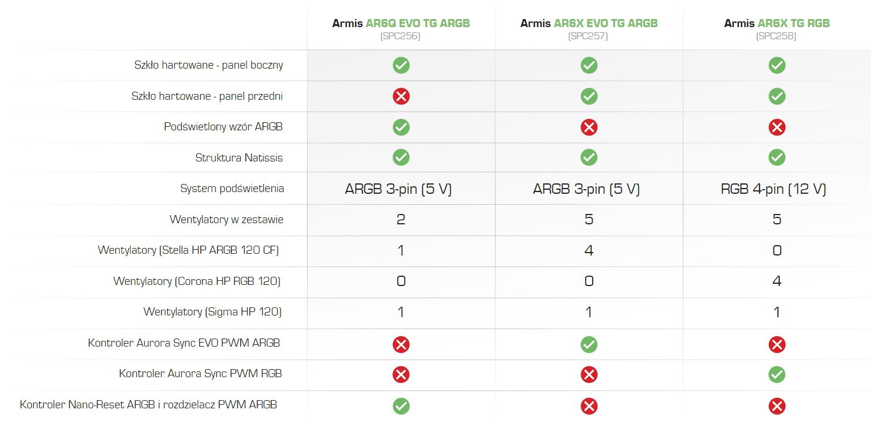
Task: Click the 'Struktura Natissis' row label
Action: tap(239, 157)
